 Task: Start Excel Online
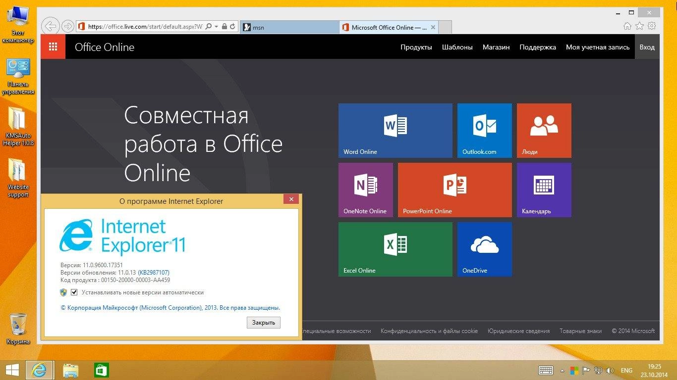coord(395,249)
